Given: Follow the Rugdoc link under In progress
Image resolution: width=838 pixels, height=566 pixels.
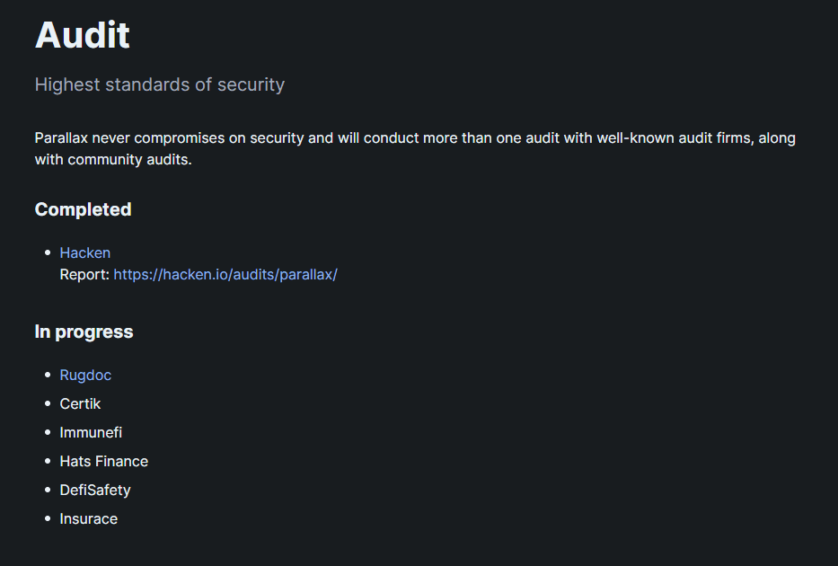Looking at the screenshot, I should 85,375.
